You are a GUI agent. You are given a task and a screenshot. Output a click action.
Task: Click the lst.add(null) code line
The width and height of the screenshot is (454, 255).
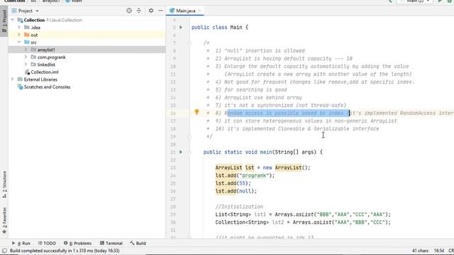236,191
